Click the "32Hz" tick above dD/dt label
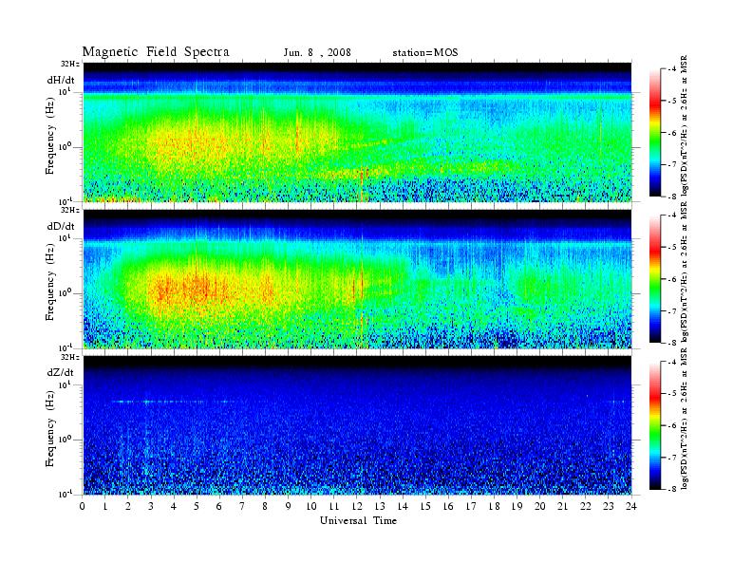Screen dimensions: 752x581 pyautogui.click(x=69, y=210)
